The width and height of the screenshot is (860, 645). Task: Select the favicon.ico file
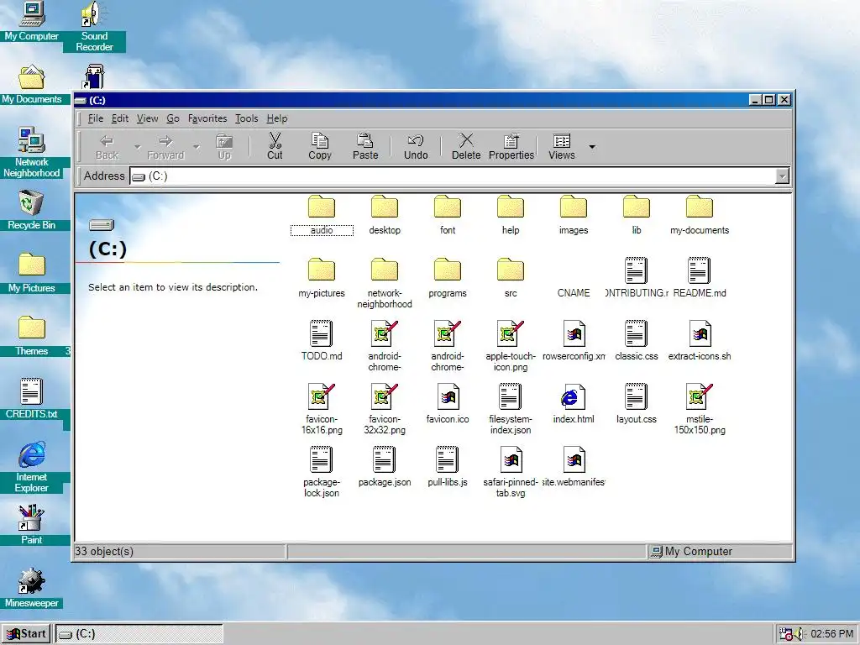coord(448,404)
